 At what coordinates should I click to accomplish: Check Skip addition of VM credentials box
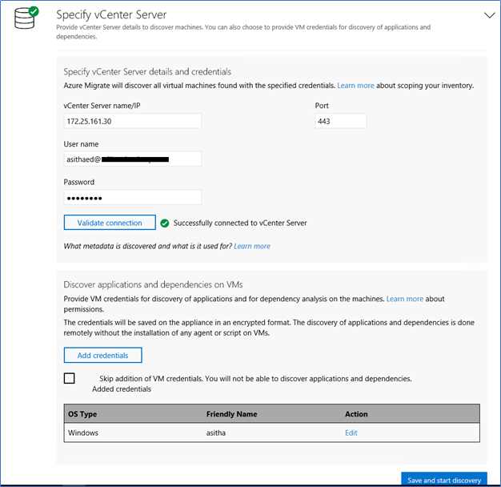[x=70, y=378]
